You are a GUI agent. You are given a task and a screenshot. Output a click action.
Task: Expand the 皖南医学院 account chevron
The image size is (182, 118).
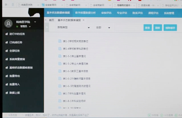coord(35,22)
